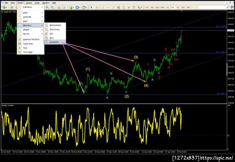Choose Andrews' Pitchfork from Insert menu
This screenshot has width=235, height=162.
coord(31,40)
